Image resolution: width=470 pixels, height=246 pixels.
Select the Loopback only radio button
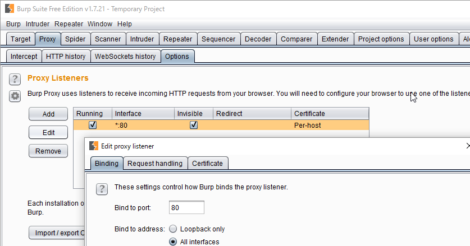[x=173, y=229]
